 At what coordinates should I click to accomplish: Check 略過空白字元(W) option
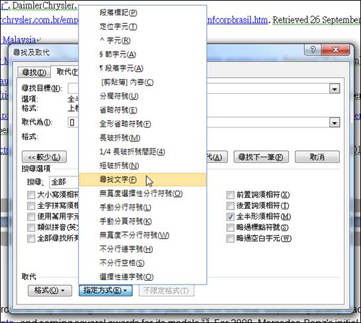(230, 238)
